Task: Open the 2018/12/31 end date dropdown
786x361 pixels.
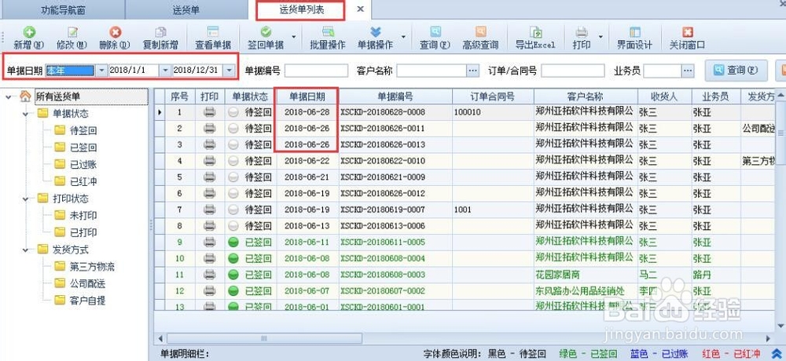Action: tap(229, 71)
